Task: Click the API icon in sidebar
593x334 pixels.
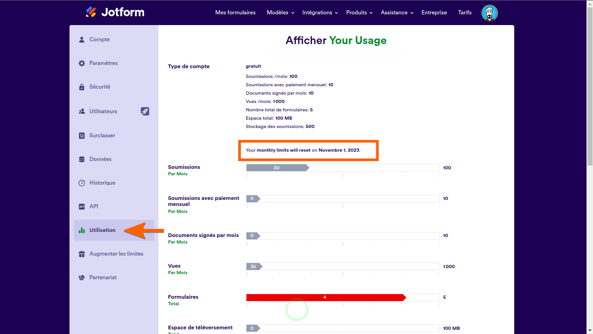Action: 82,206
